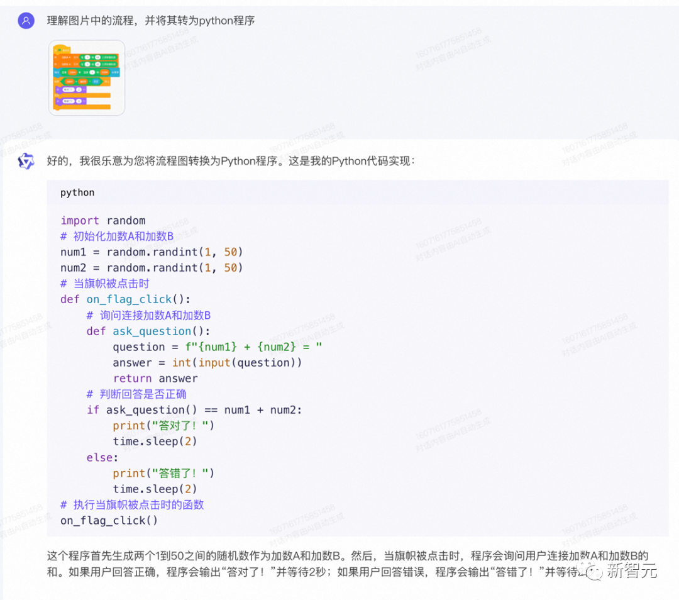Click the bottom purple say block

point(71,101)
